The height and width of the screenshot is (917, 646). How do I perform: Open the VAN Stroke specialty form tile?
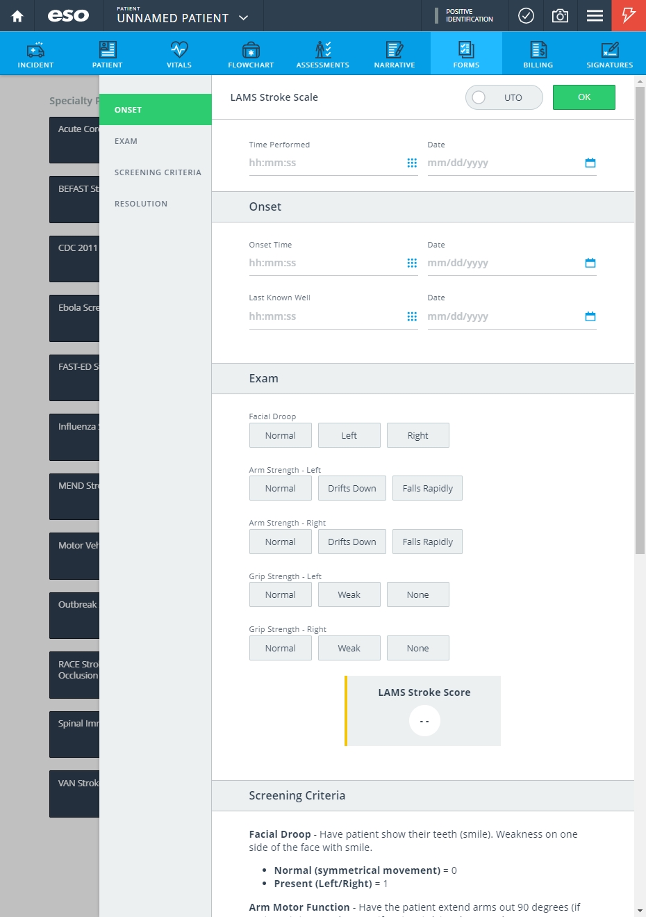click(x=74, y=793)
